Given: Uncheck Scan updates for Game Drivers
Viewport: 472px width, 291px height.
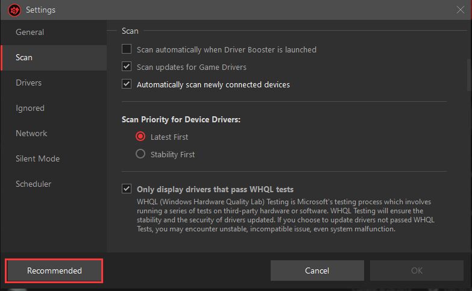Looking at the screenshot, I should point(127,66).
